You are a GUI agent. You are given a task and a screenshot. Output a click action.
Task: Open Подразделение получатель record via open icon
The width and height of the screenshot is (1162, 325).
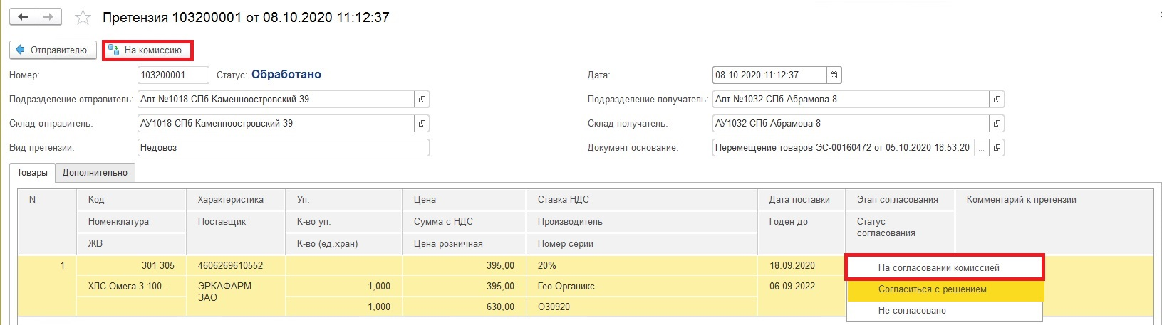tap(997, 100)
